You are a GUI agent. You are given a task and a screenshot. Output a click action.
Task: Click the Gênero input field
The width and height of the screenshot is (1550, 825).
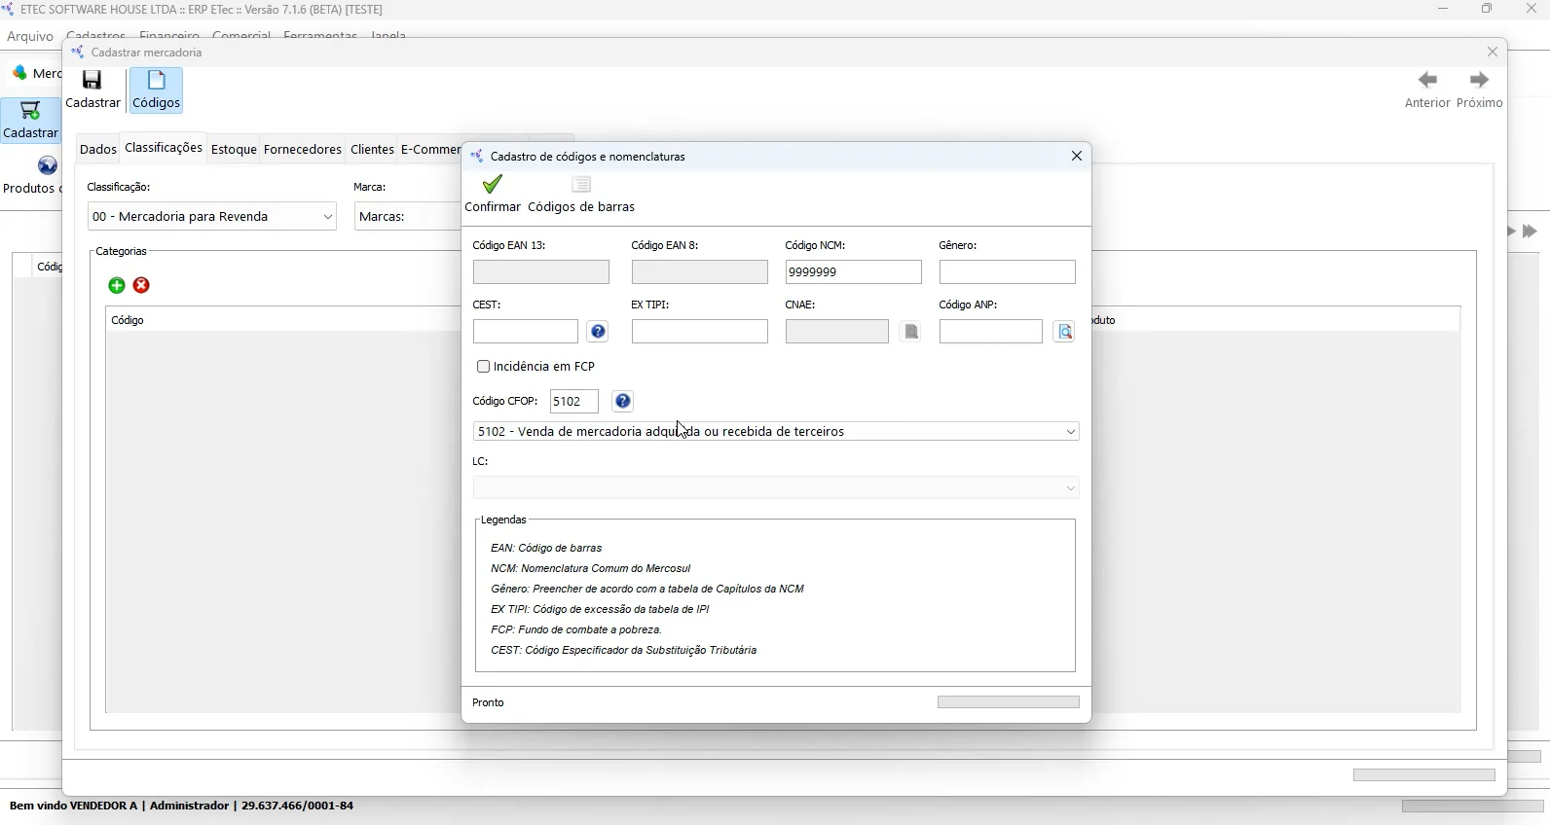1008,272
